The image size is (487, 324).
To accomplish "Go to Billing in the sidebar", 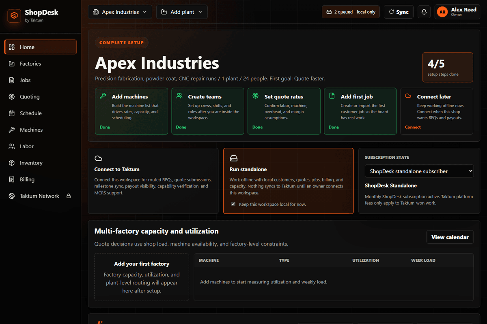I will click(x=41, y=179).
